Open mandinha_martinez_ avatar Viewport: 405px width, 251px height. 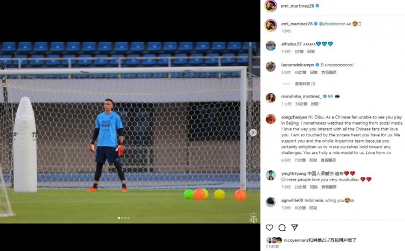click(x=271, y=98)
